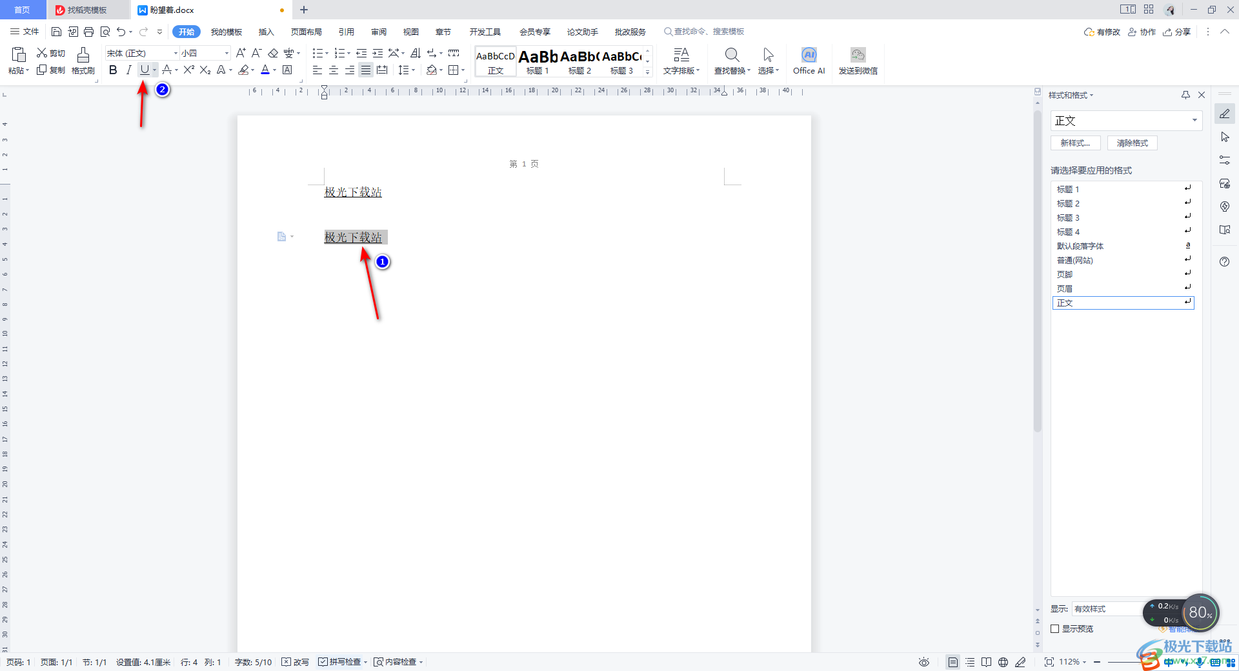Switch to outline view in status bar
Viewport: 1239px width, 671px height.
[970, 662]
